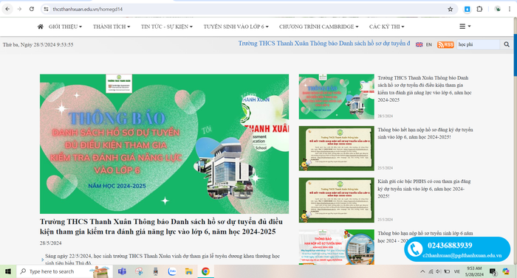
Task: Open main headline about danh sách hồ sơ dự tuyển
Action: click(161, 226)
